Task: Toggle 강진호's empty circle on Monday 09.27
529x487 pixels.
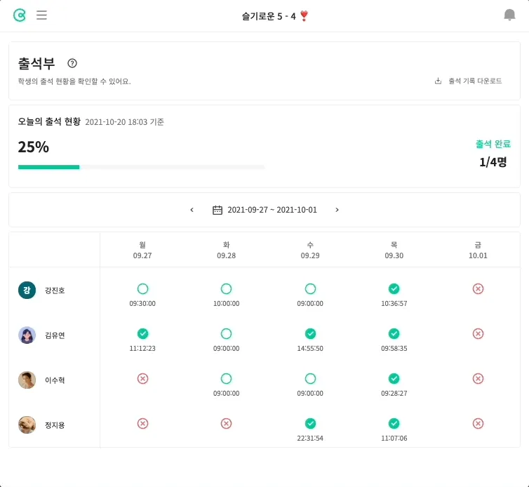Action: (x=142, y=288)
